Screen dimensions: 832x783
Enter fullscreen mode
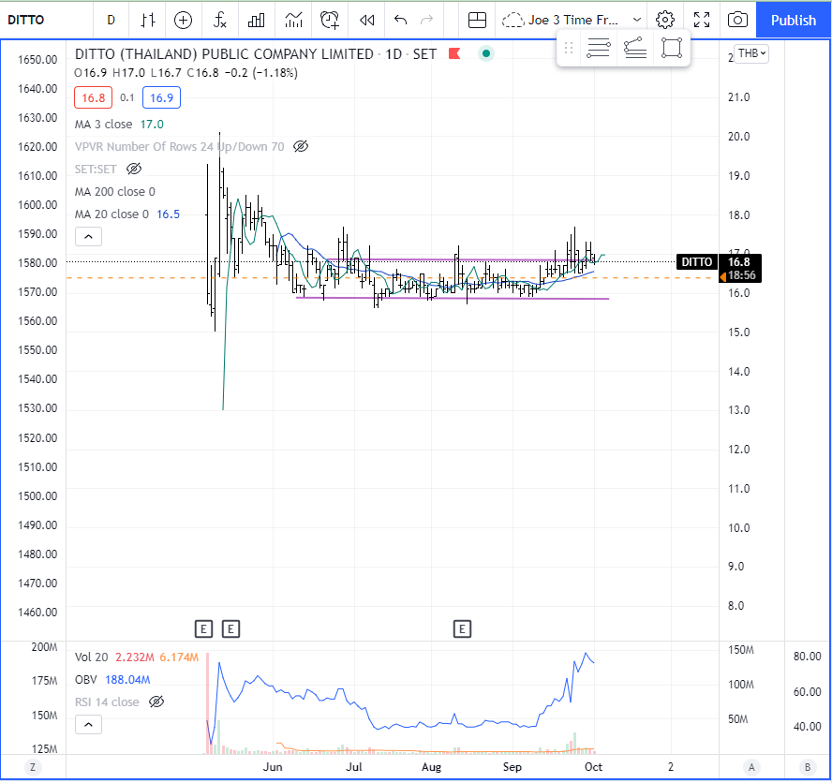[702, 21]
